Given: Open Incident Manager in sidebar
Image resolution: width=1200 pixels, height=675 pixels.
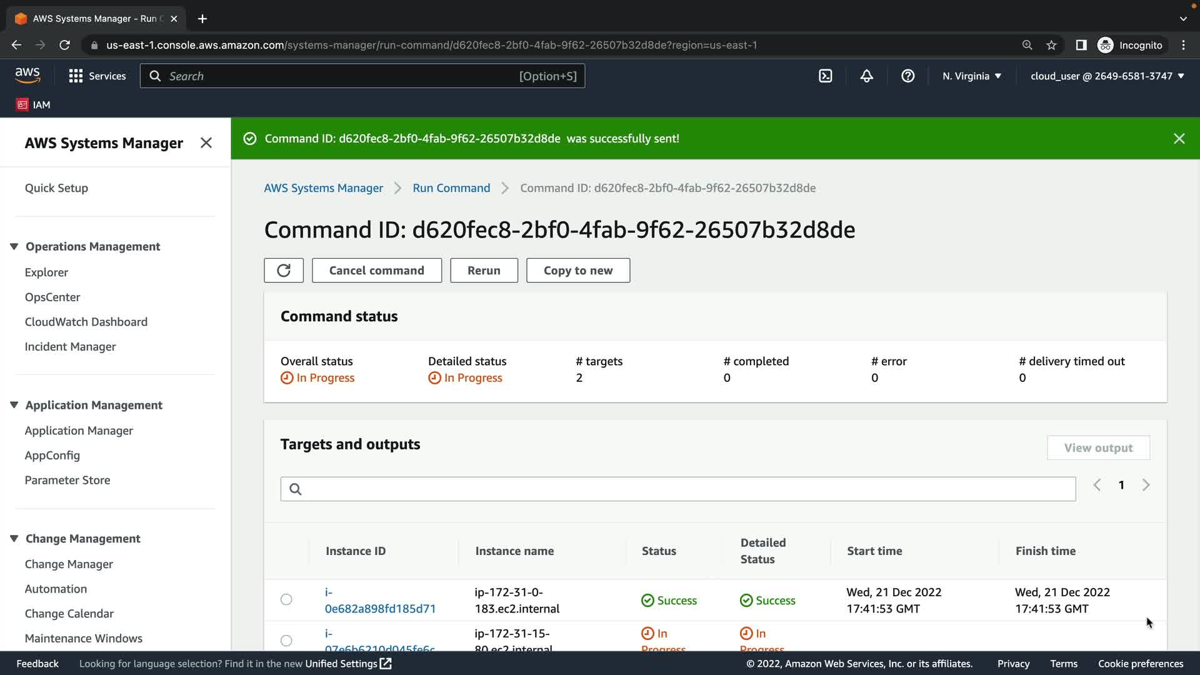Looking at the screenshot, I should (x=70, y=347).
